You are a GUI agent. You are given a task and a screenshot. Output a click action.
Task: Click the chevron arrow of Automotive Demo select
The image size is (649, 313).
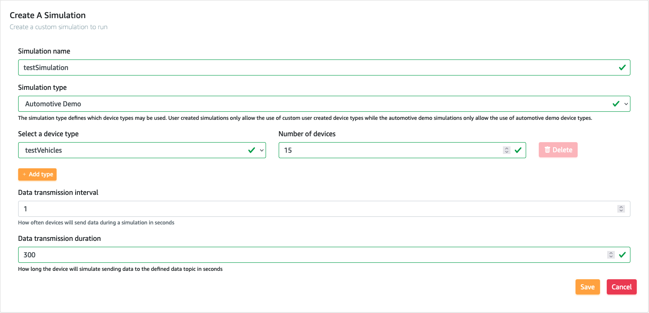pos(626,104)
